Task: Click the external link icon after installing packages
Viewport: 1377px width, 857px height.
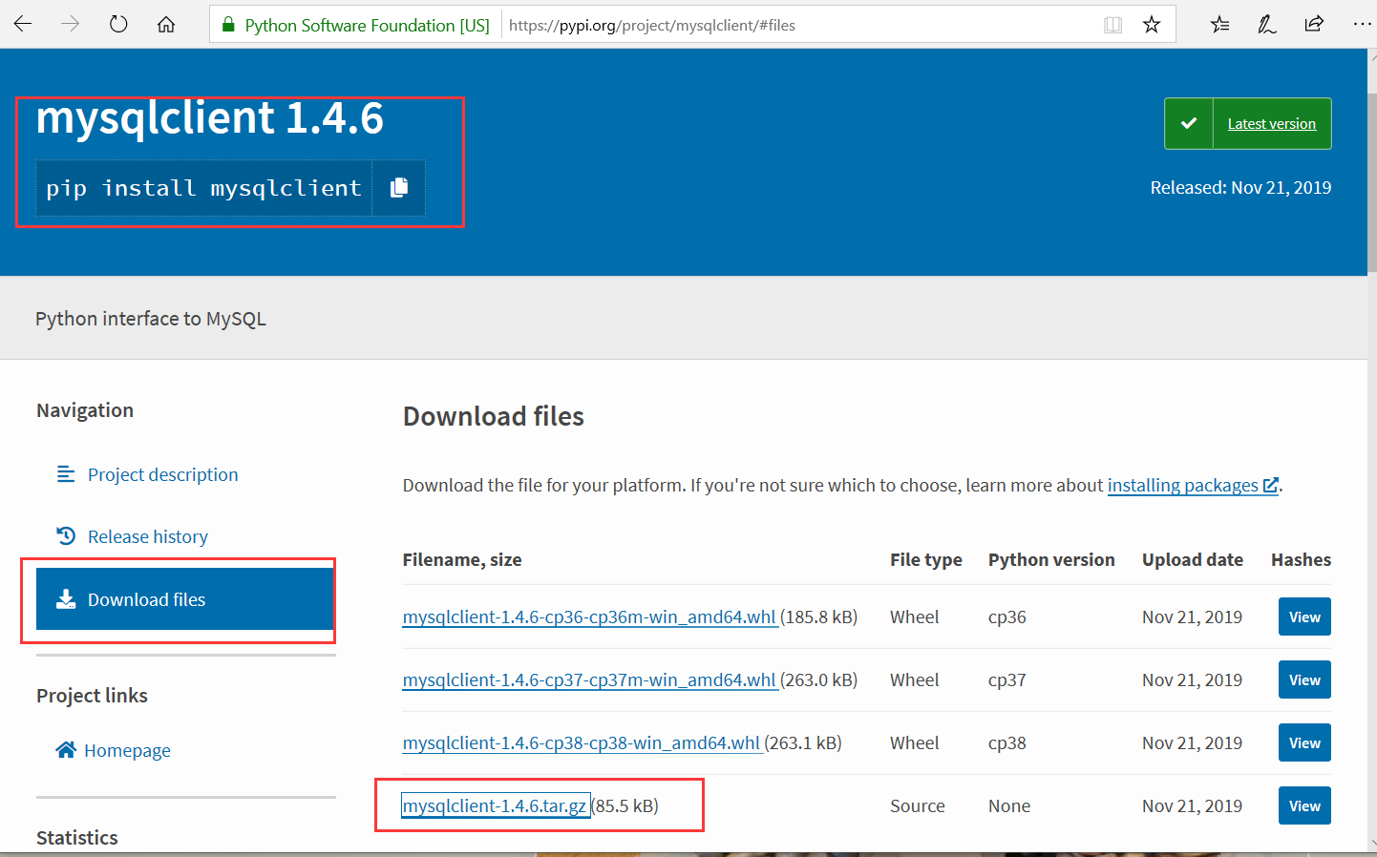Action: point(1270,485)
